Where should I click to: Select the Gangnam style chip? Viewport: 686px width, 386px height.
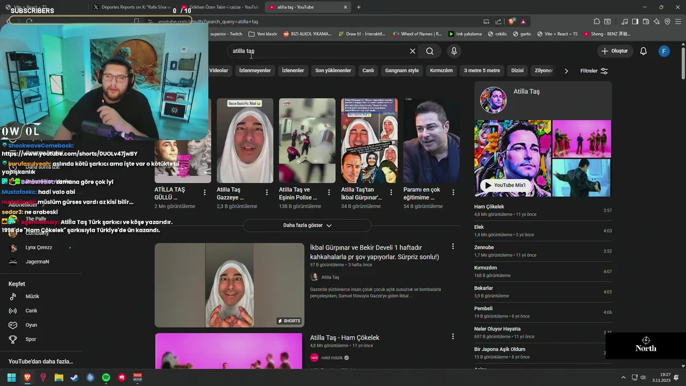(x=402, y=70)
